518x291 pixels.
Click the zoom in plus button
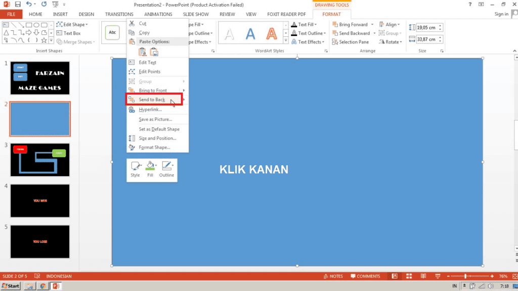coord(492,276)
